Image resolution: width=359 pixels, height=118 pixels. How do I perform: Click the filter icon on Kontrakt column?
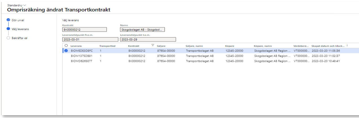(x=153, y=45)
